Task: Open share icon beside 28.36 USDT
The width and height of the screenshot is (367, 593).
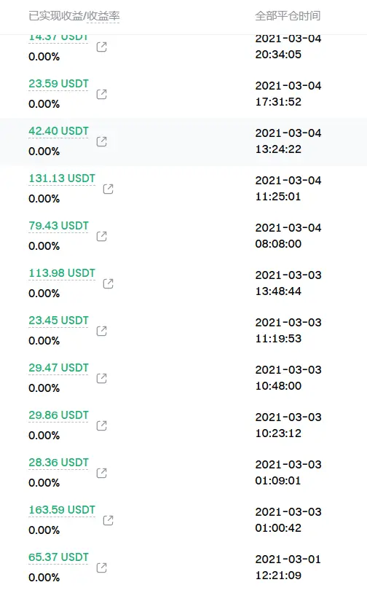Action: pos(102,473)
